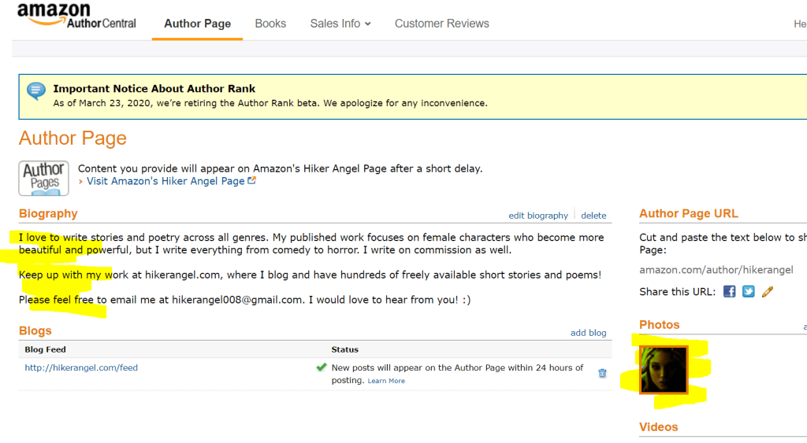807x443 pixels.
Task: Open the Books tab
Action: click(270, 24)
